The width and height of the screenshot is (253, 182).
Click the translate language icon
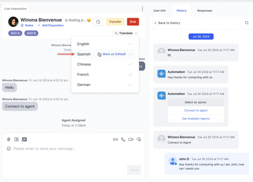tap(116, 33)
